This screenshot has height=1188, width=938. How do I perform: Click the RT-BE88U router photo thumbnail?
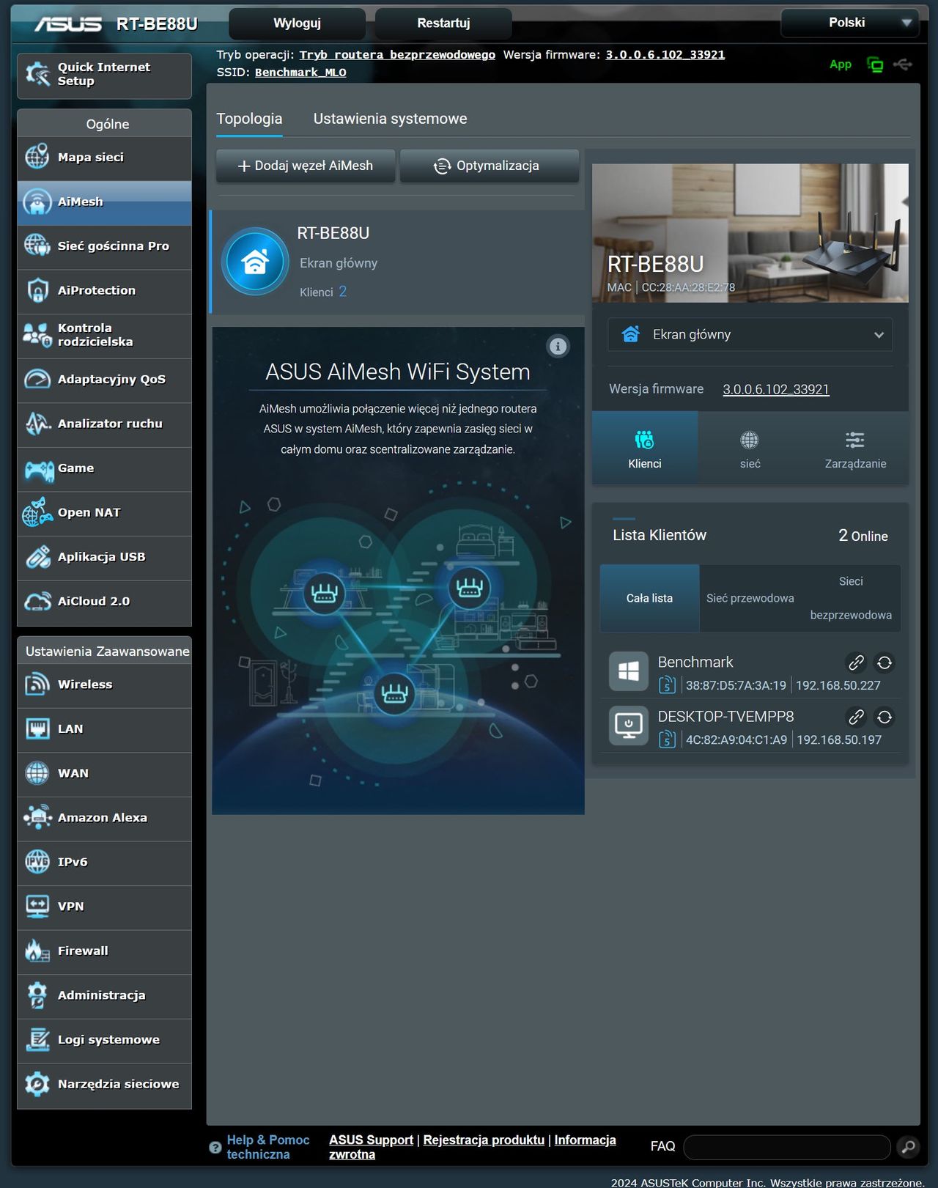coord(750,233)
